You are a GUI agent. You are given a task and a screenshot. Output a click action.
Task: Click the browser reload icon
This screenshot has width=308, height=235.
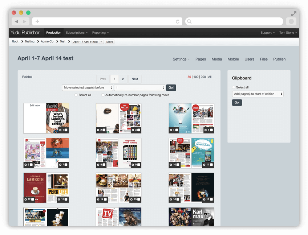[x=178, y=21]
